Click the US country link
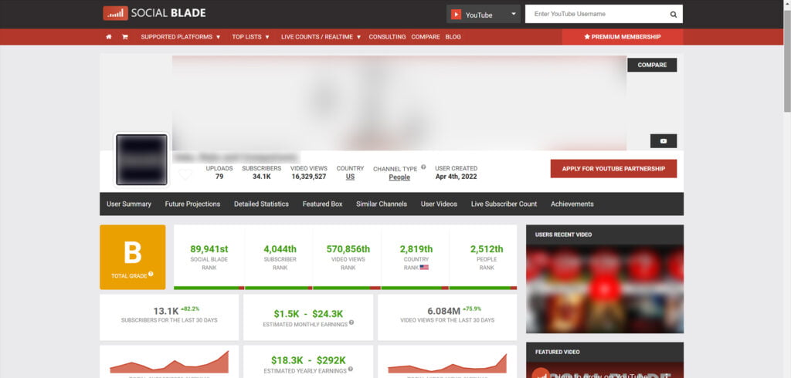Image resolution: width=791 pixels, height=378 pixels. 350,177
